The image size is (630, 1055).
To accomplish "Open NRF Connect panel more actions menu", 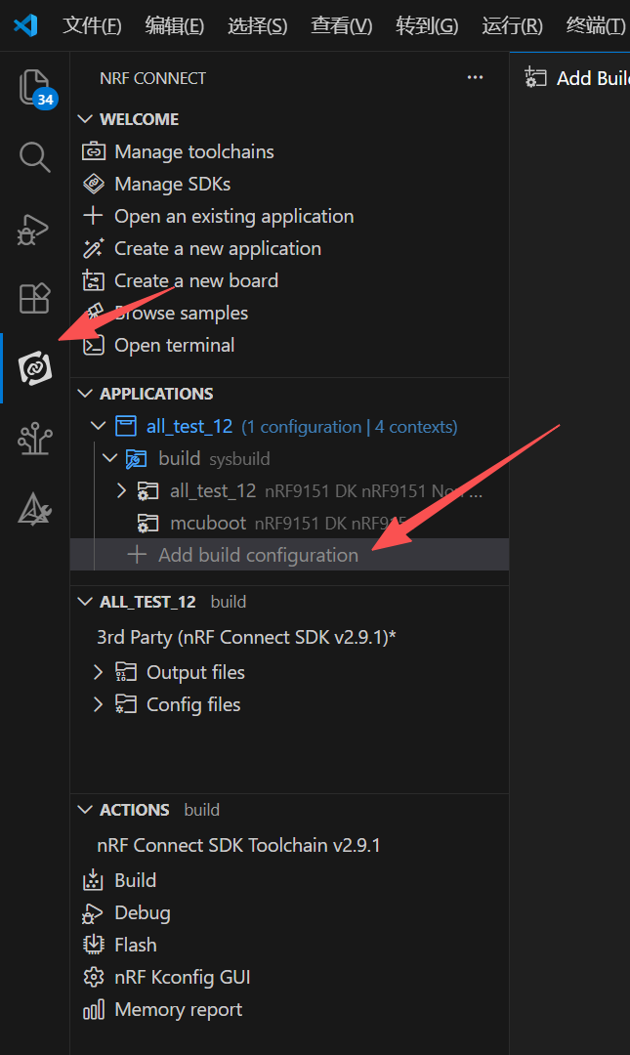I will tap(476, 77).
